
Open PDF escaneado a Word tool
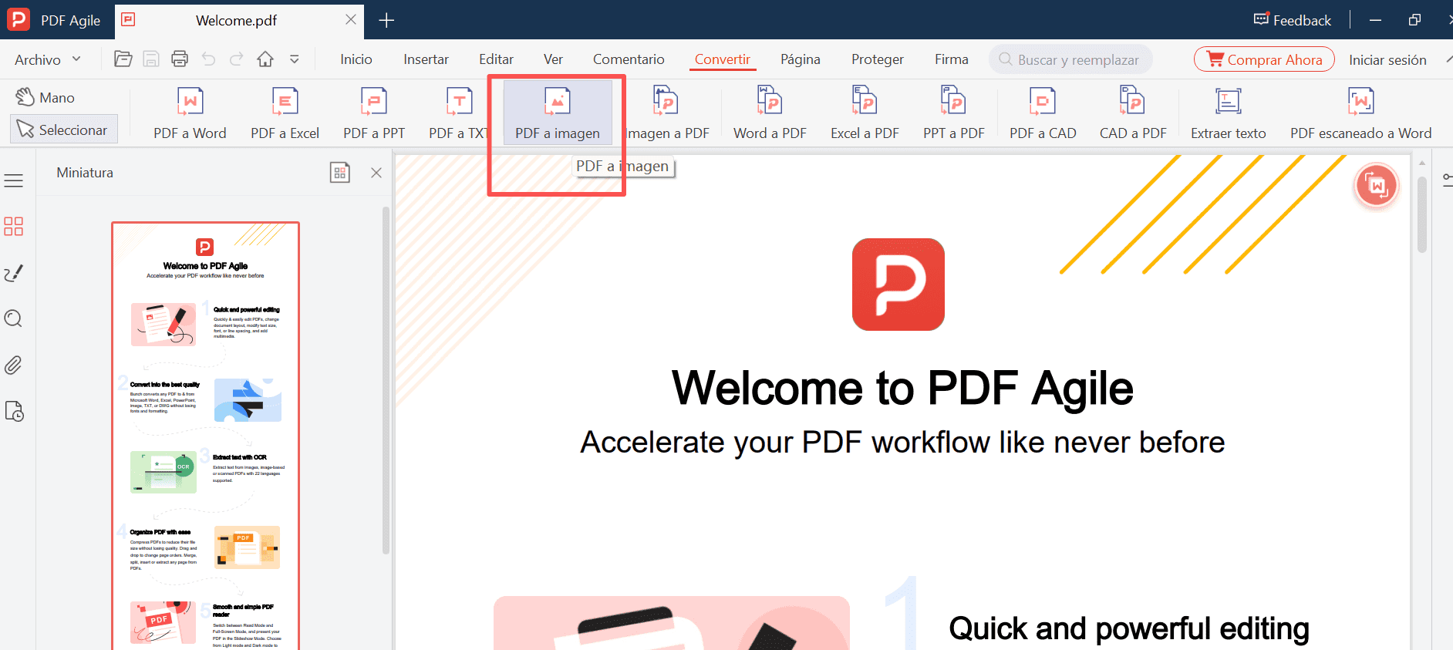1360,113
